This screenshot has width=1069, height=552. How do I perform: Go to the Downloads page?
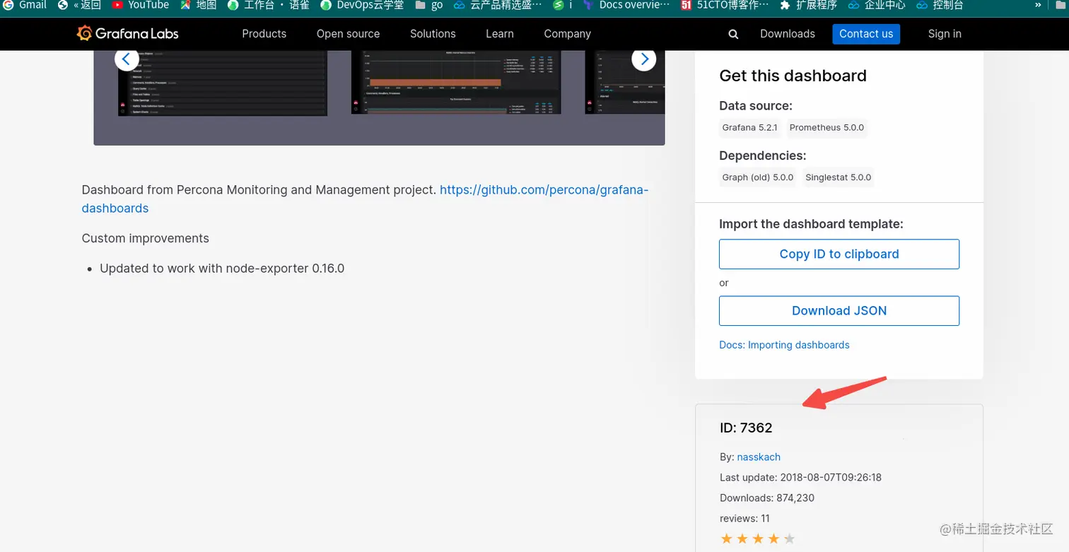click(x=788, y=34)
